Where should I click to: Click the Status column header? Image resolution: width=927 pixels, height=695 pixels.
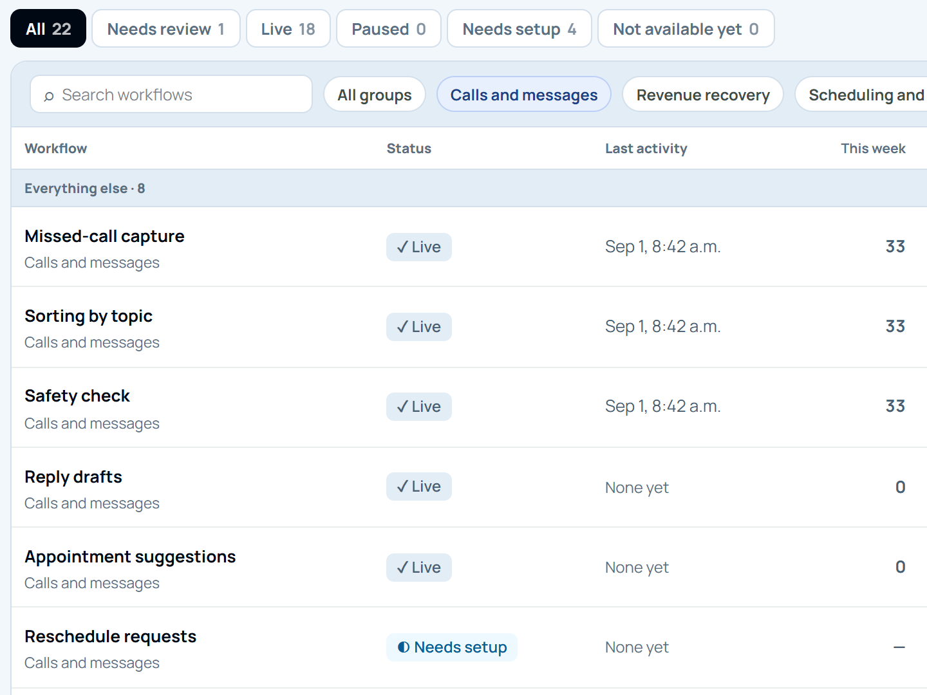point(409,149)
